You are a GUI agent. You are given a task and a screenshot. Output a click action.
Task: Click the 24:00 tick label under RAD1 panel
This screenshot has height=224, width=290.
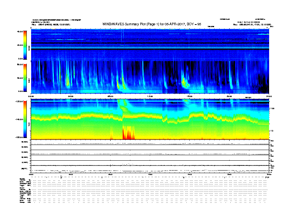[269, 96]
